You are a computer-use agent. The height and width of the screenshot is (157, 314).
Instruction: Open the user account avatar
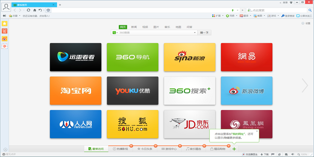pos(6,7)
